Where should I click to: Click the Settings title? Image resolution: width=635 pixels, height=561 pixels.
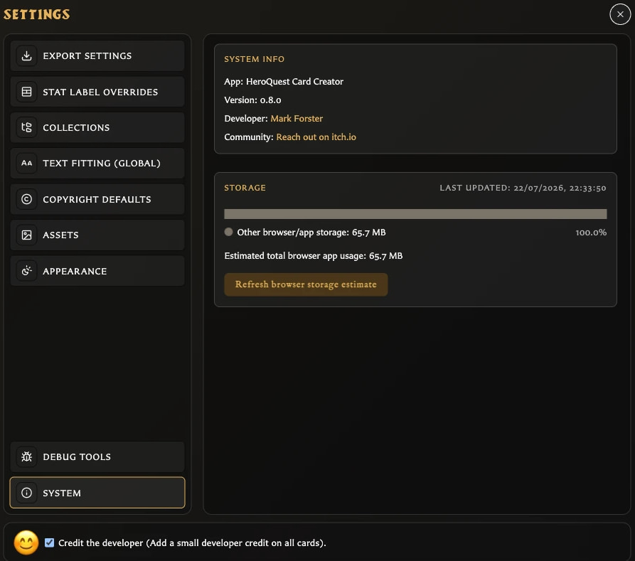(37, 15)
